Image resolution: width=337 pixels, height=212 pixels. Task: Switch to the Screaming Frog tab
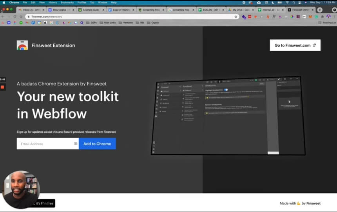tap(151, 10)
